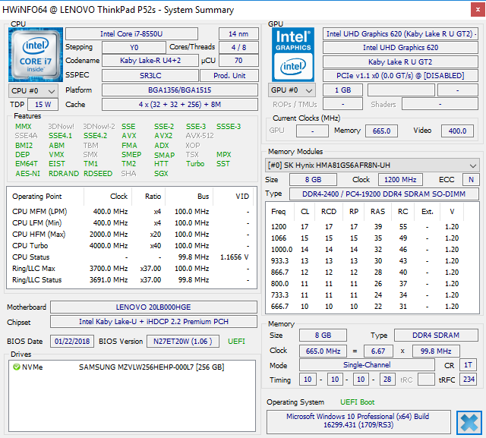Click the motherboard LENOVO 20LB000HGE field
Viewport: 486px width, 438px height.
click(153, 307)
